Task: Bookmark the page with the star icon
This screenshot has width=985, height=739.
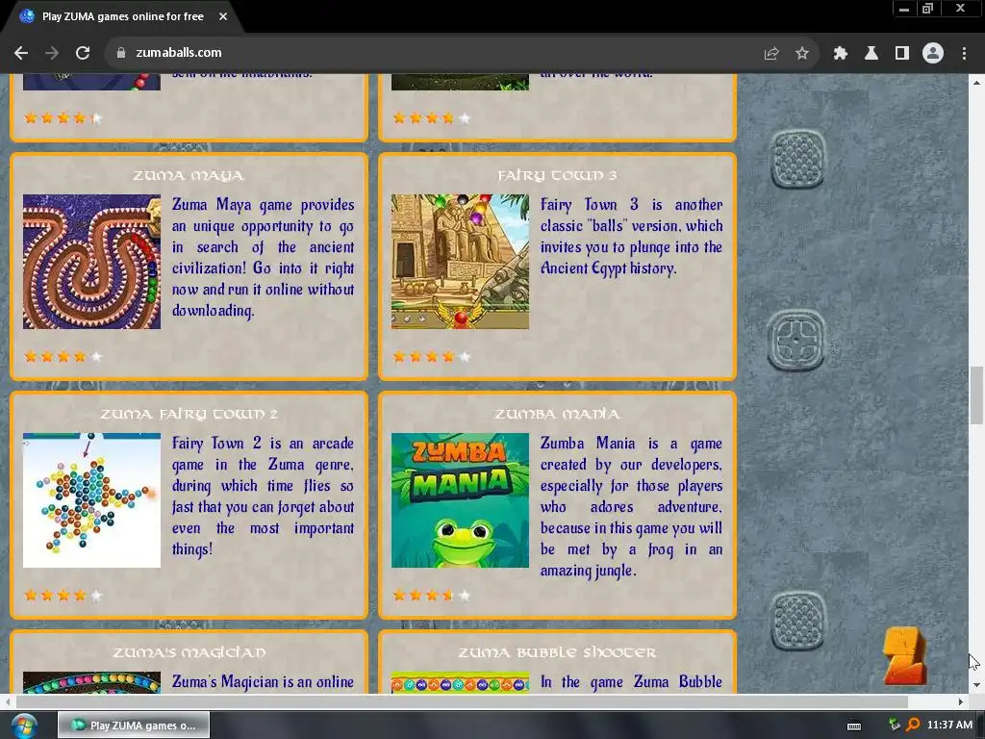Action: tap(801, 54)
